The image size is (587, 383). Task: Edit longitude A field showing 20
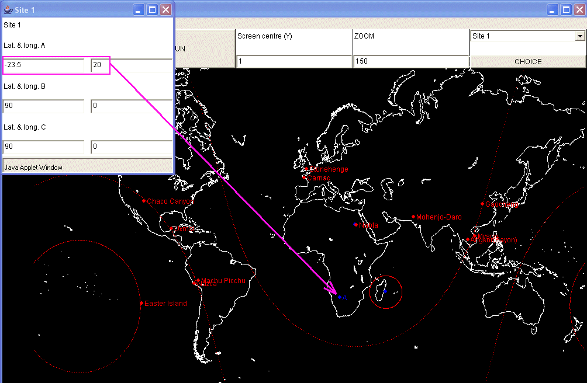(132, 65)
